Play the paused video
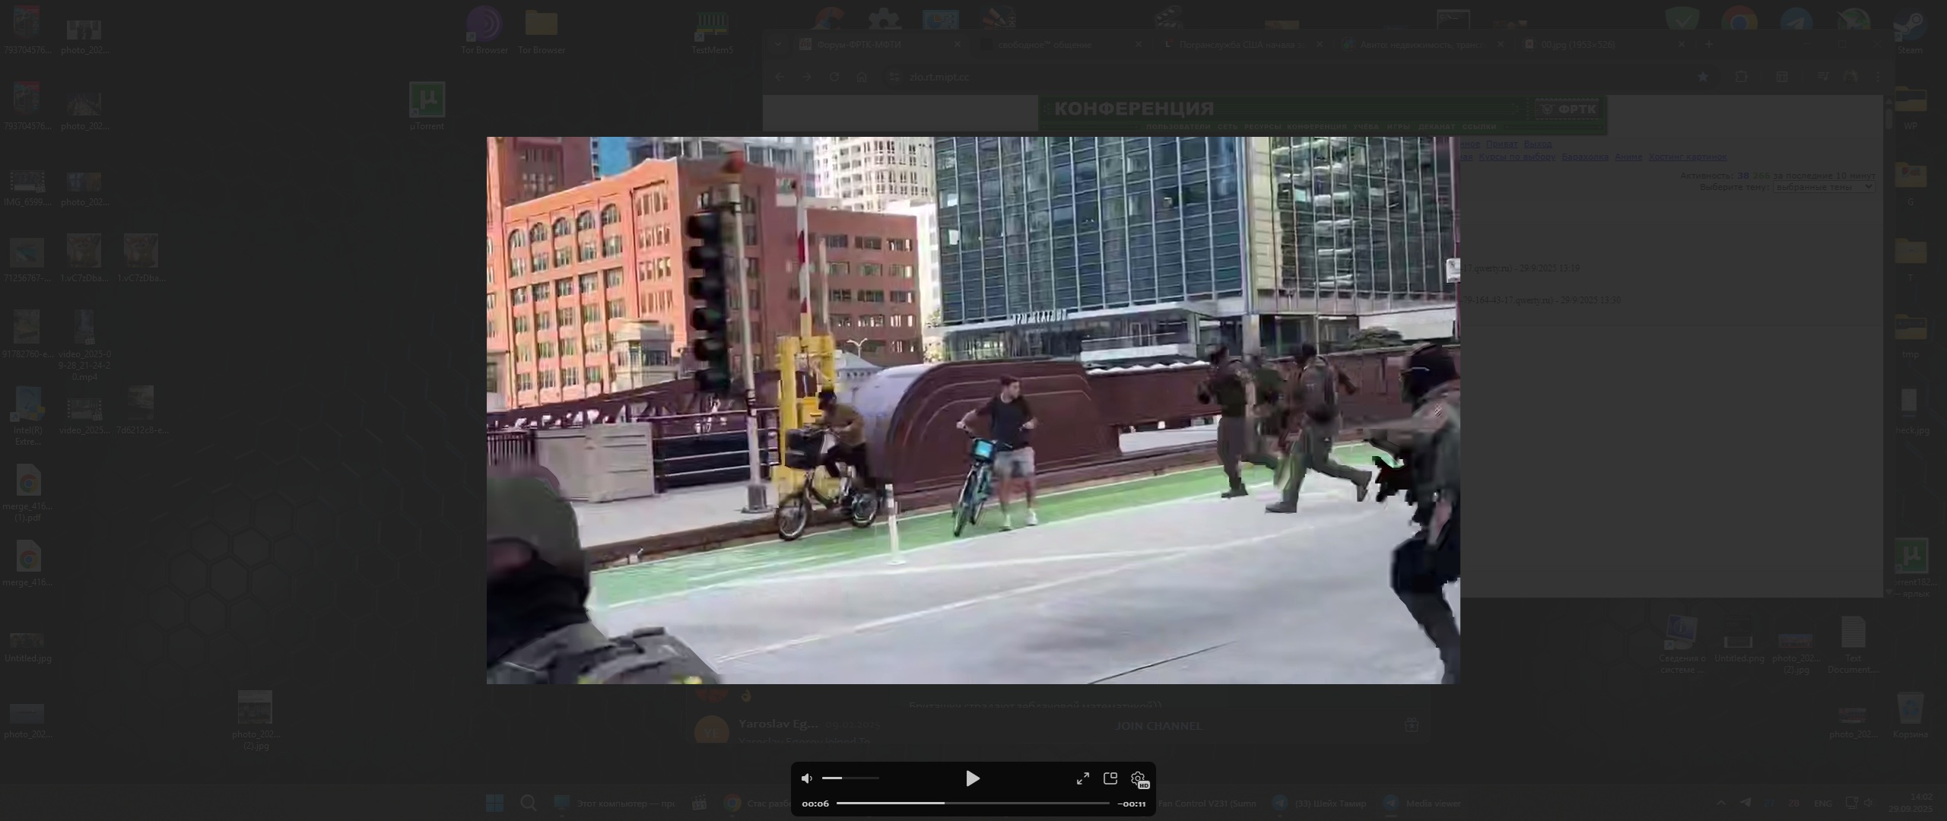 [x=972, y=778]
